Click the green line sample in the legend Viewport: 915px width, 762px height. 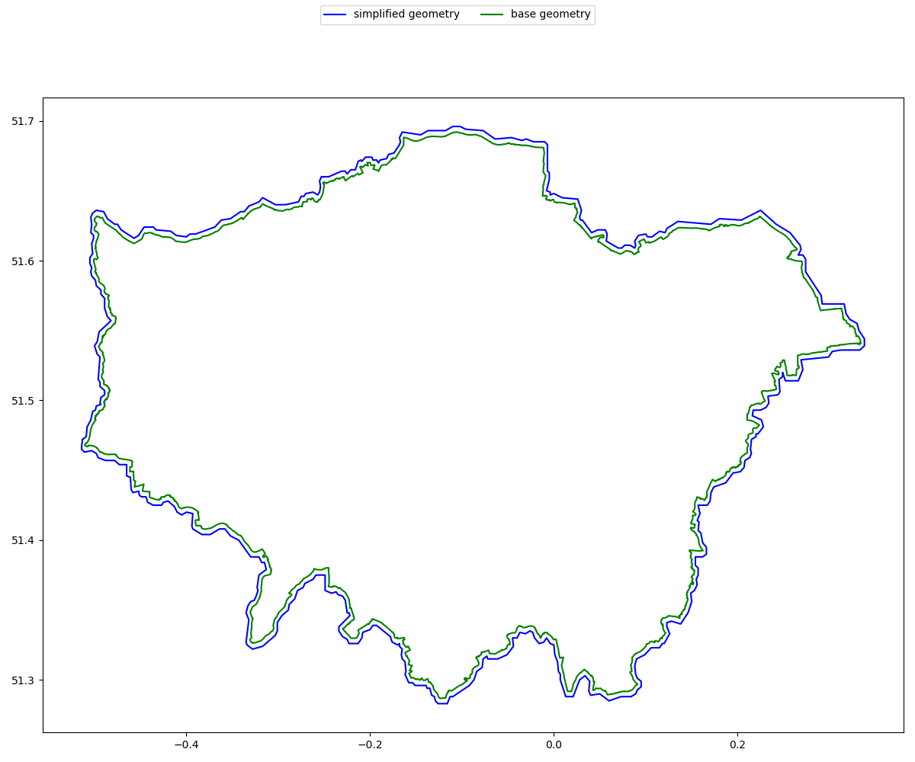pos(493,14)
